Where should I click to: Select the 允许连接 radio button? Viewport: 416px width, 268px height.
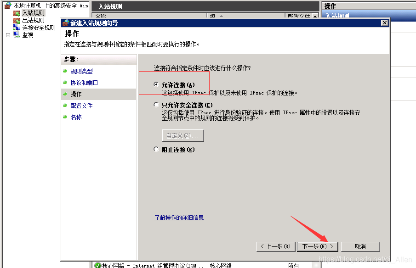[x=156, y=85]
